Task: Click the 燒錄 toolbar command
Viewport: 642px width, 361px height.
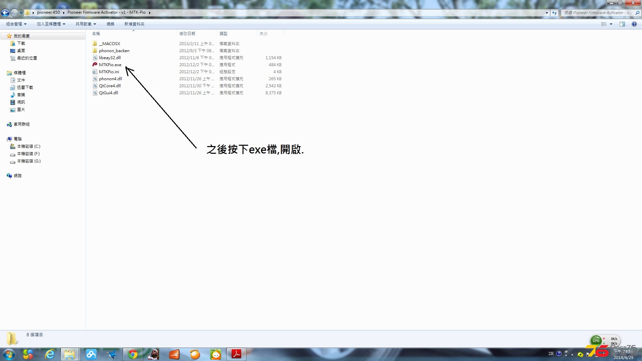Action: 110,24
